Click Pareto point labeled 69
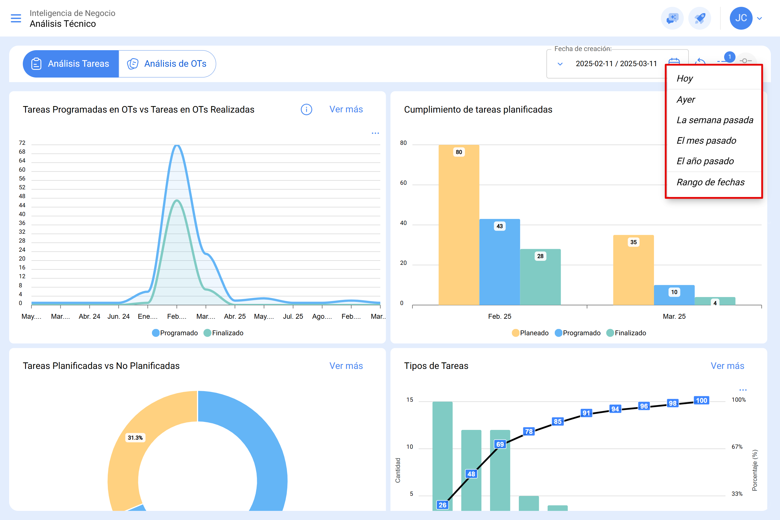Screen dimensions: 780x520 pyautogui.click(x=500, y=444)
